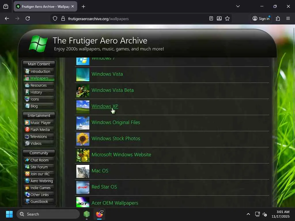Click the browser Back arrow
This screenshot has height=221, width=295.
[7, 18]
